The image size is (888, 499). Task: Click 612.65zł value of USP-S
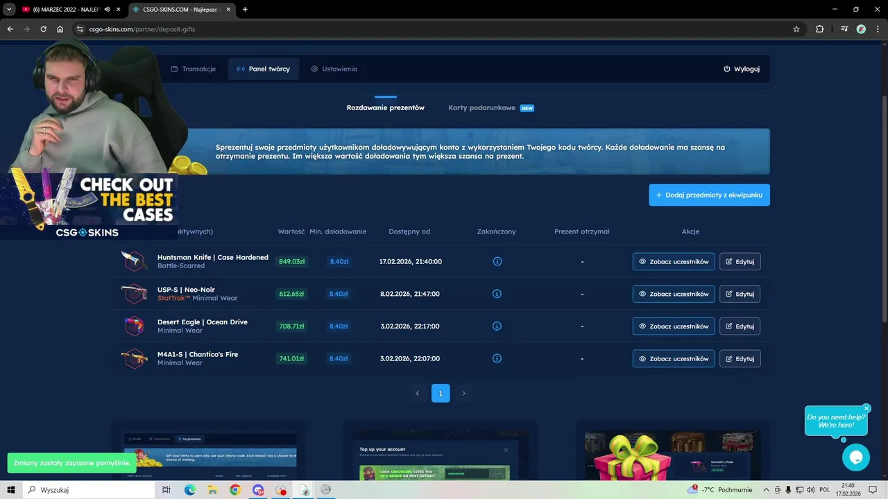[291, 294]
